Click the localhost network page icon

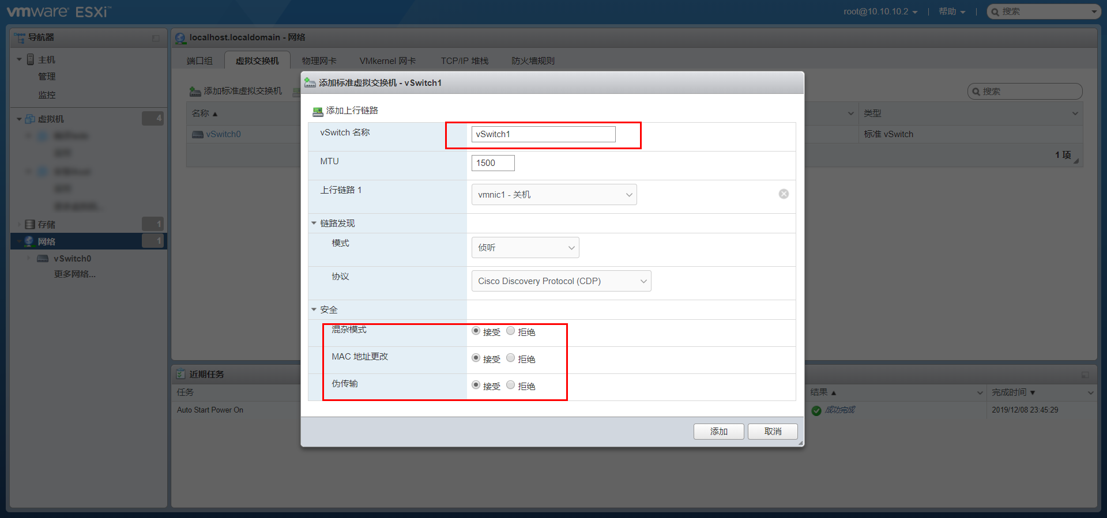pos(180,37)
